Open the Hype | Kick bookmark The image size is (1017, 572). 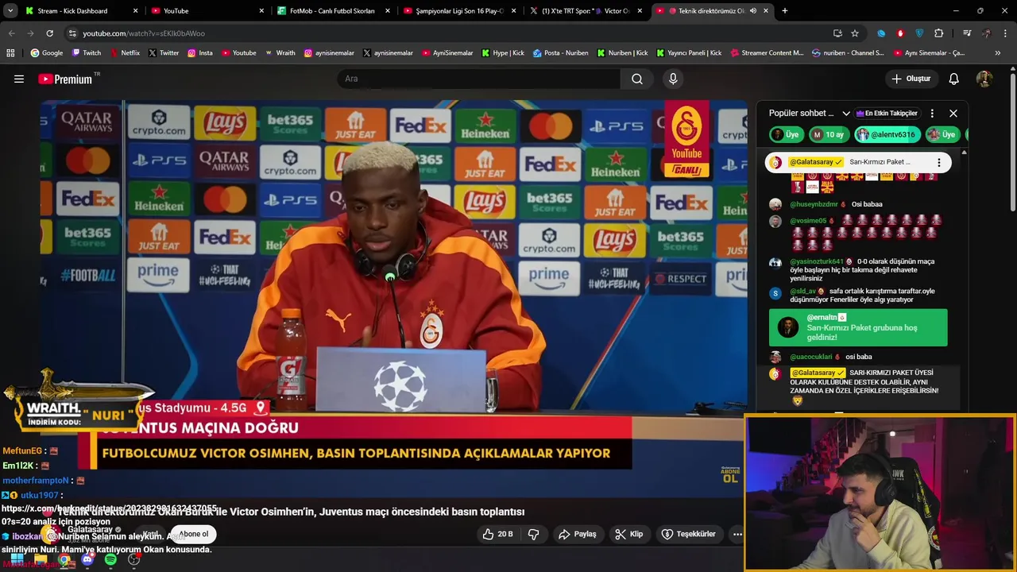(503, 53)
